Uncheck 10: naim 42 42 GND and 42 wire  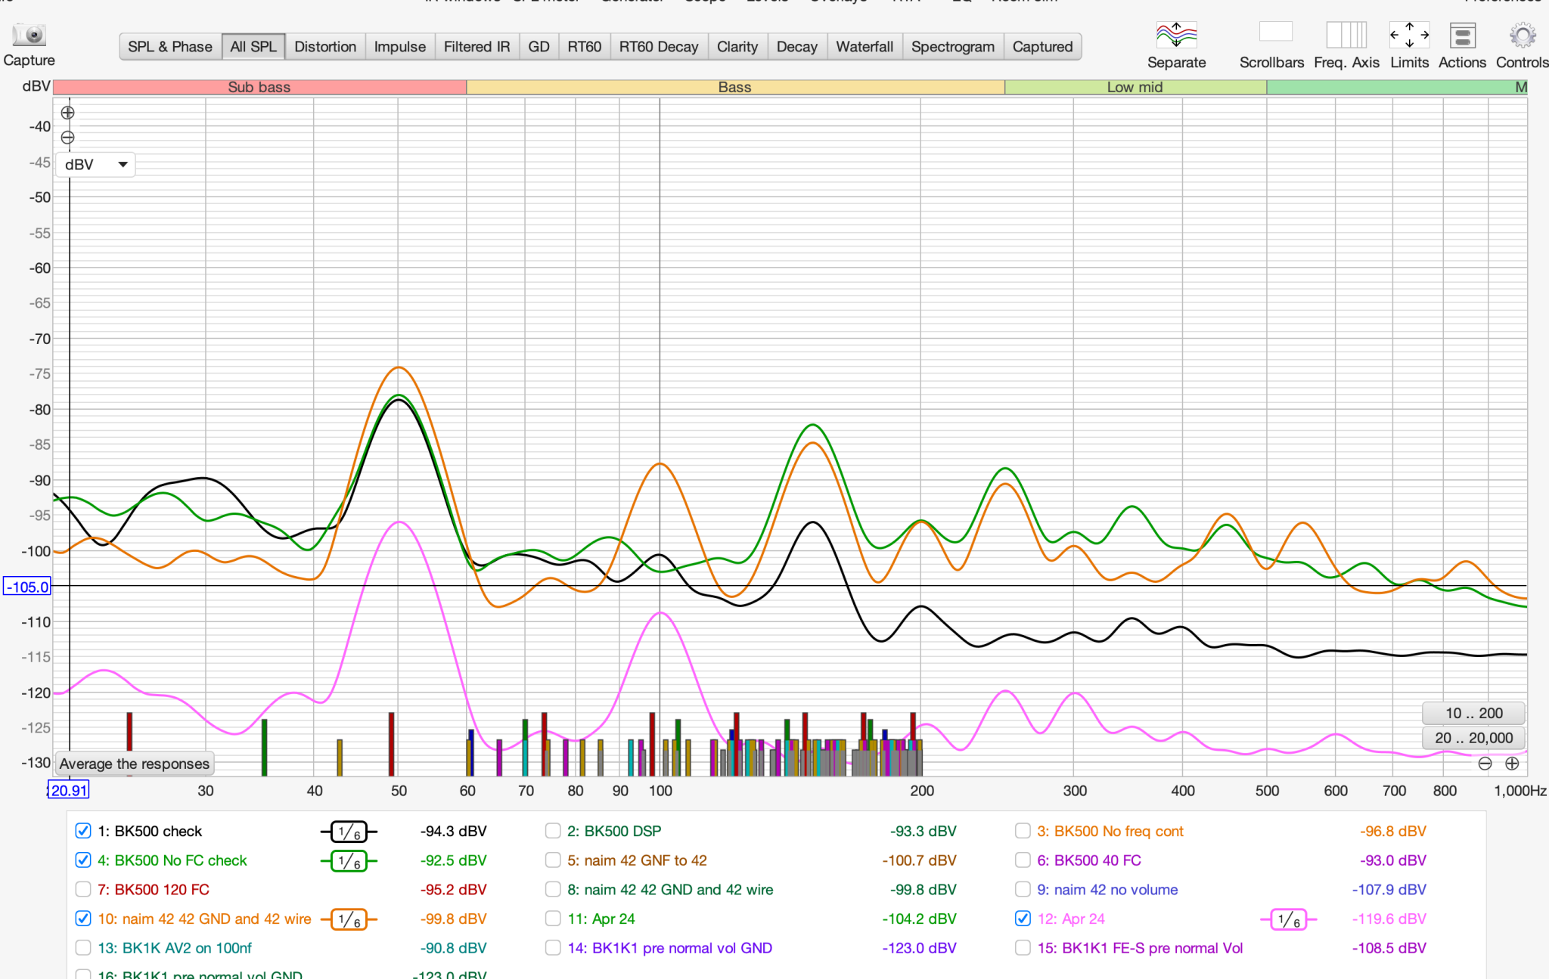coord(83,919)
